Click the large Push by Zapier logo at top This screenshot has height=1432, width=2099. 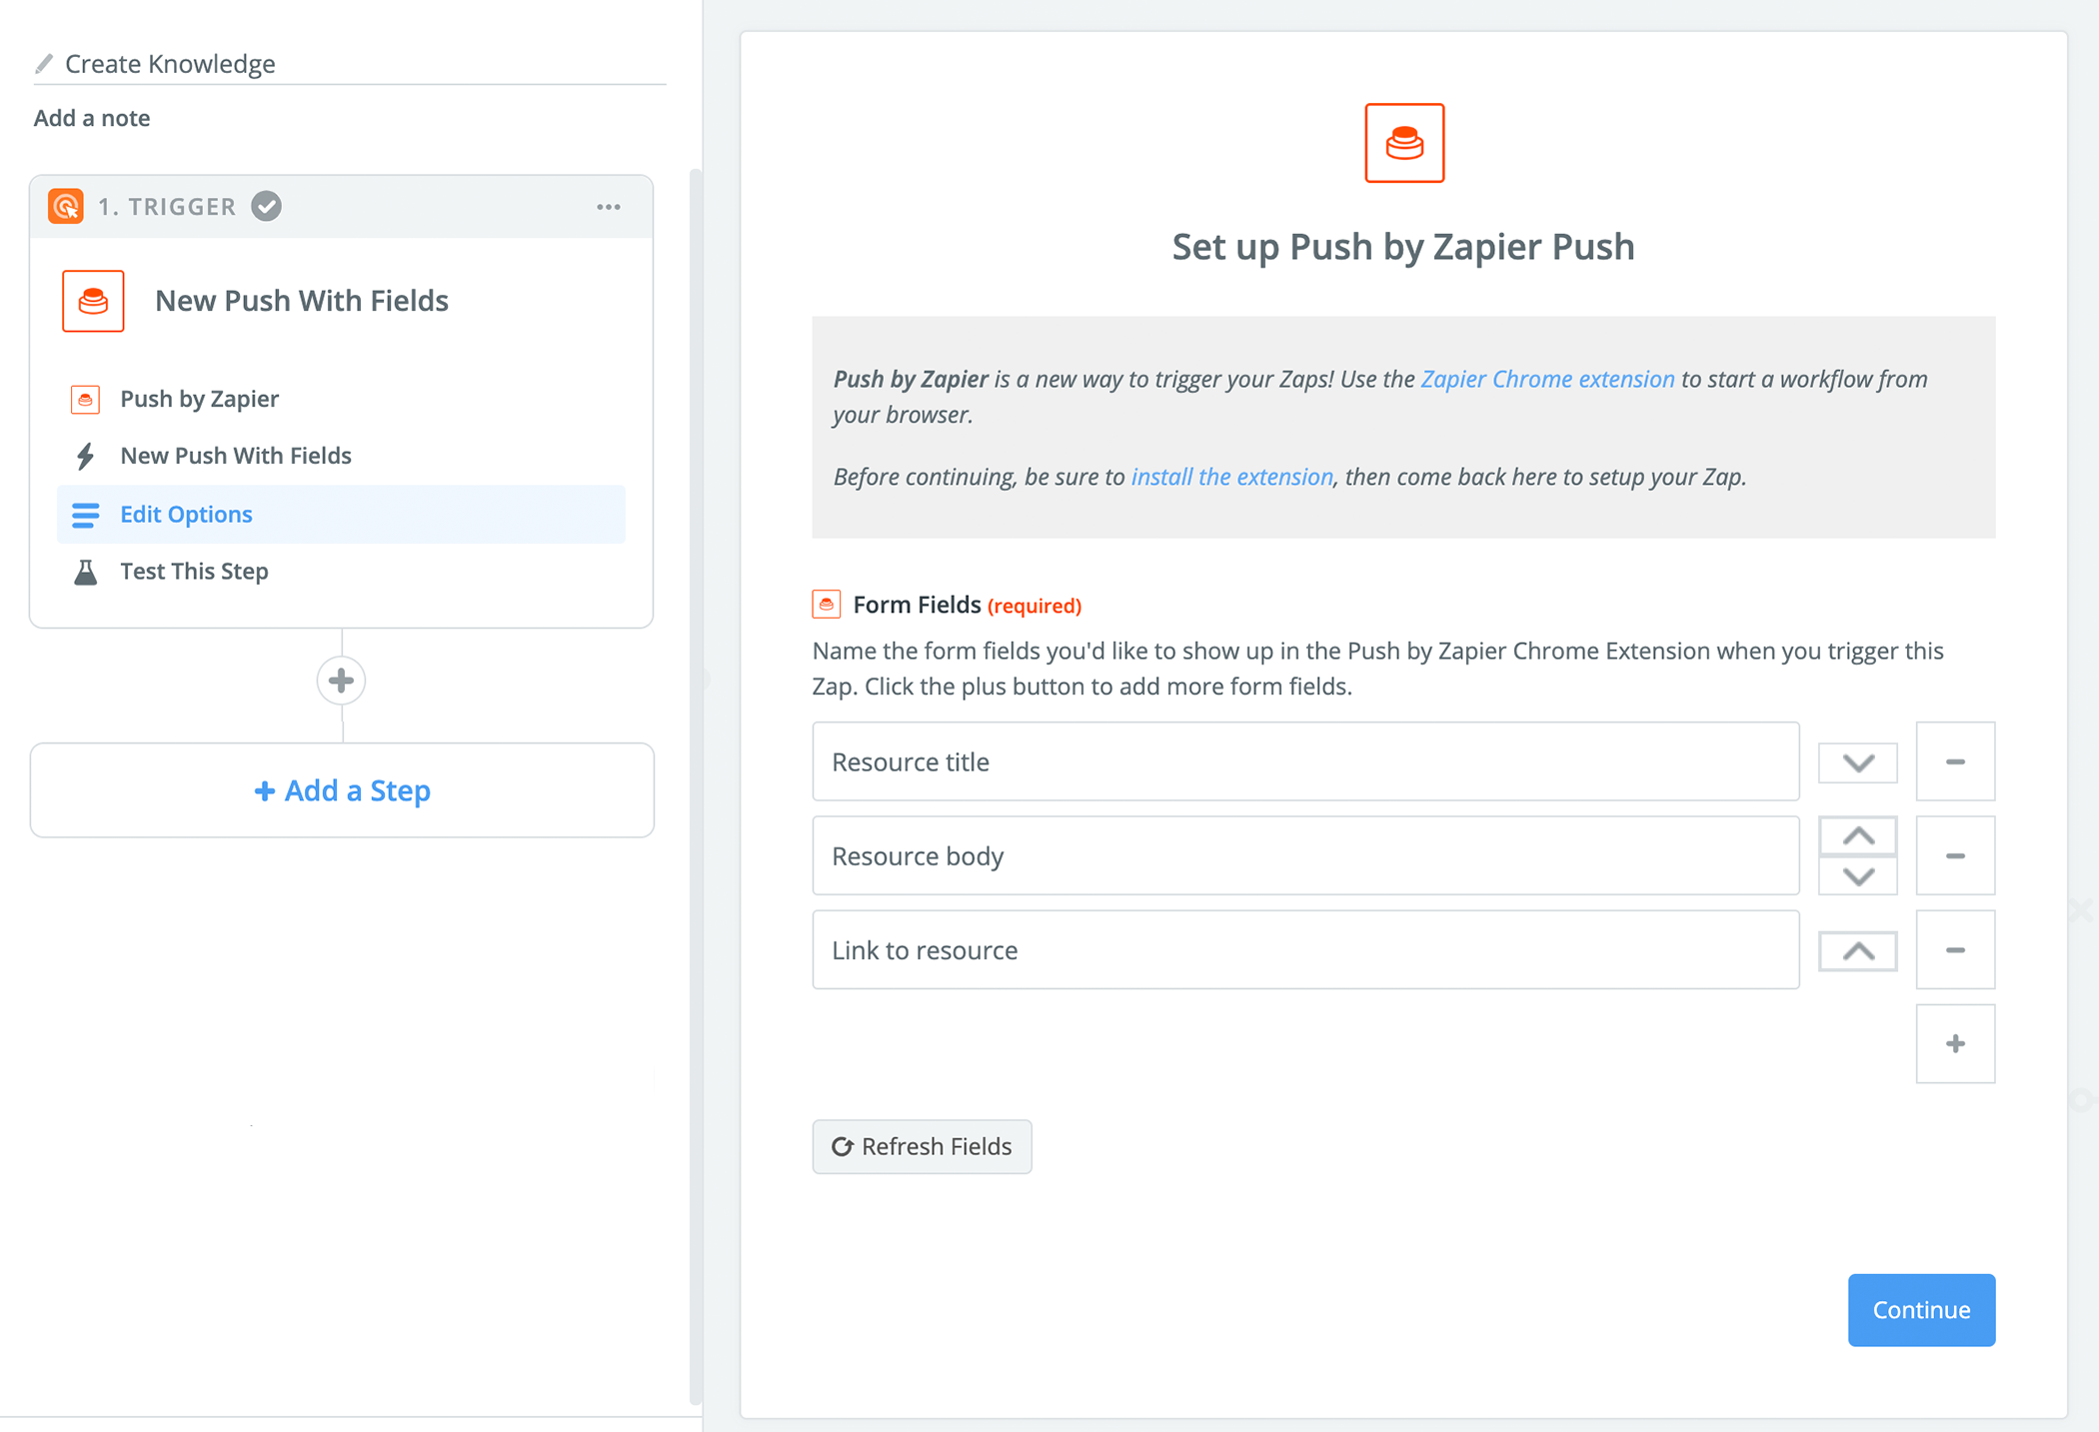tap(1404, 143)
